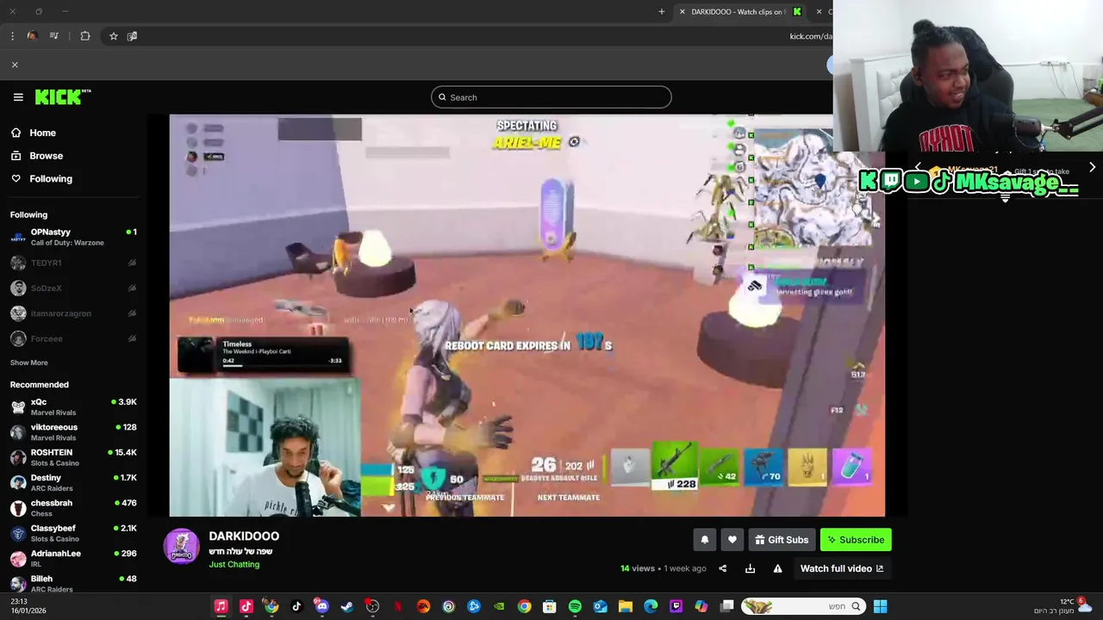Expand followed list with Show More

29,363
